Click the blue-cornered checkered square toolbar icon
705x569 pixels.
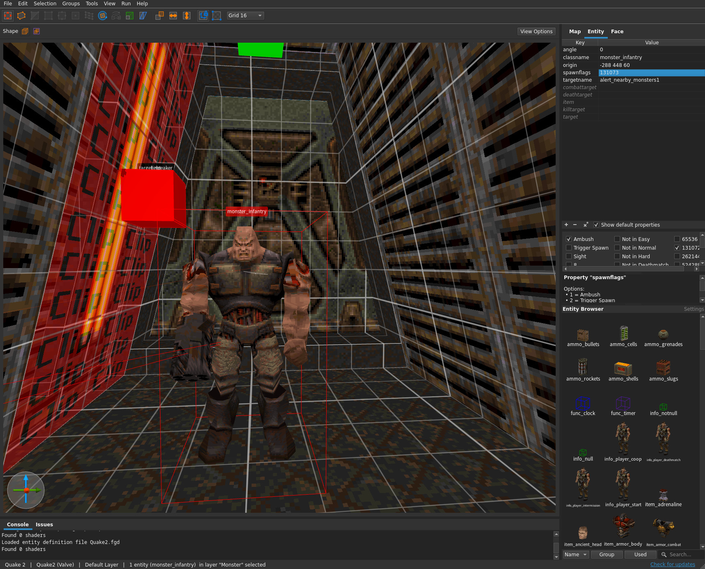coord(217,16)
